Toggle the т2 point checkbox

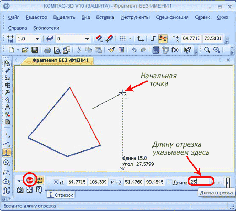click(x=112, y=182)
